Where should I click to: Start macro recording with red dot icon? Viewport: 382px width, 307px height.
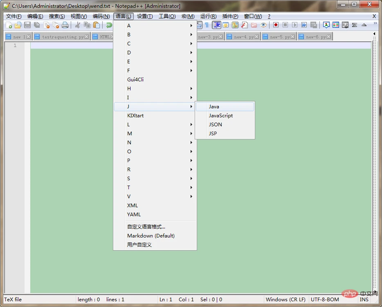pyautogui.click(x=276, y=25)
